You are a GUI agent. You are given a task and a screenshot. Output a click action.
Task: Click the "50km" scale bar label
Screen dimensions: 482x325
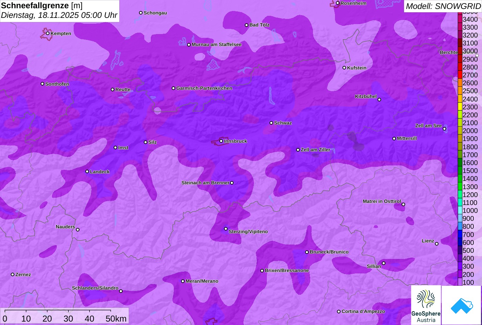(116, 318)
